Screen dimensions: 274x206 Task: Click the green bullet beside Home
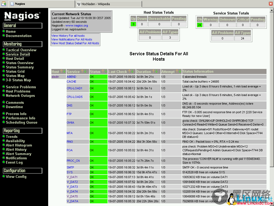click(3, 31)
